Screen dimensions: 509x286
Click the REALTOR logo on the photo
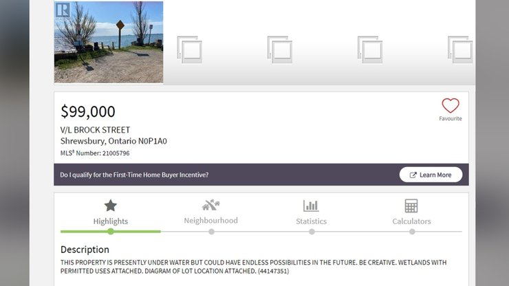point(62,10)
